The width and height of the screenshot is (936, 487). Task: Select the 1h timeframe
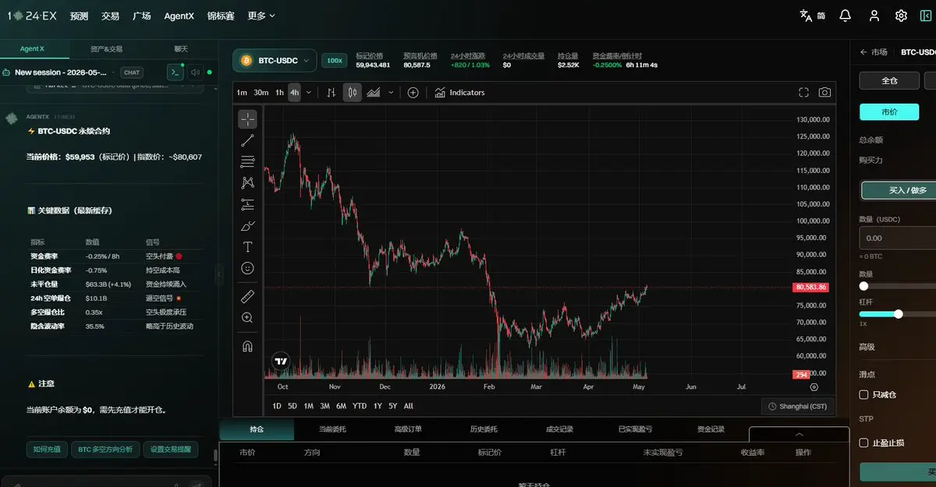click(279, 93)
